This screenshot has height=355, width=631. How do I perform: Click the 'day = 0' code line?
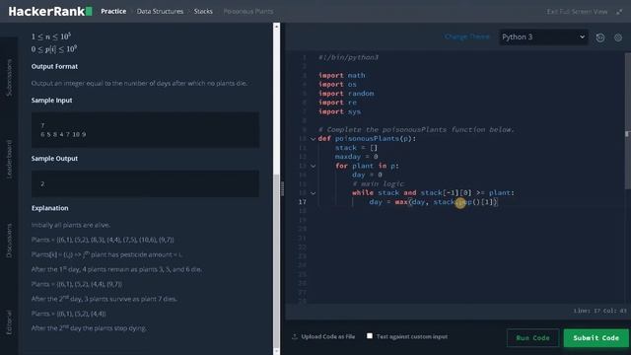tap(367, 175)
